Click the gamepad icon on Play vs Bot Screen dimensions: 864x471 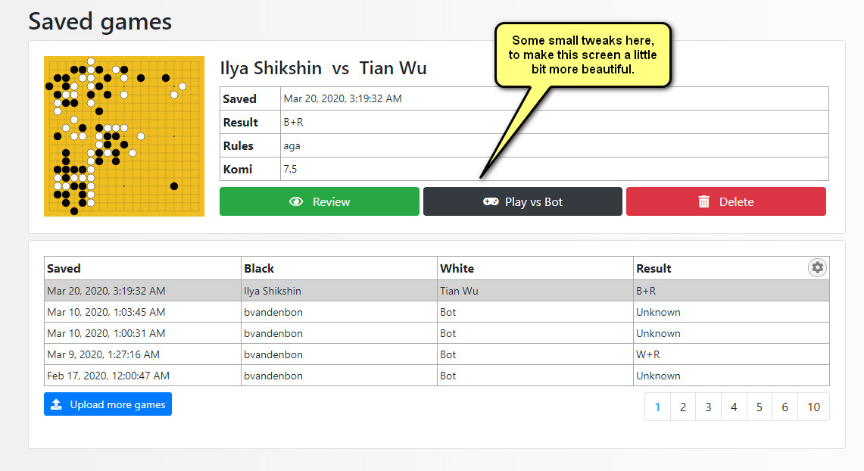[491, 202]
